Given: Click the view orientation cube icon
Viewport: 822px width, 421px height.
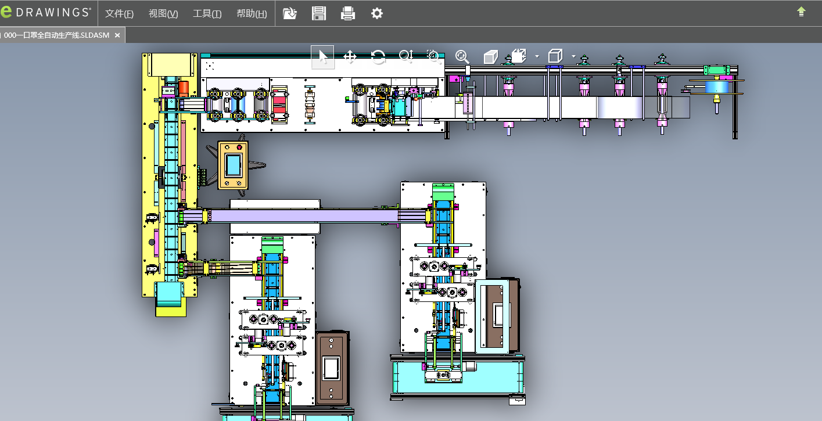Looking at the screenshot, I should click(519, 56).
